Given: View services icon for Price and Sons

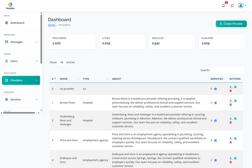Looking at the screenshot, I should click(x=215, y=140).
